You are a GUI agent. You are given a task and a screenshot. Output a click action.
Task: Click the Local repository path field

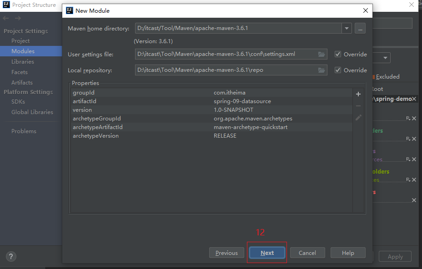225,70
